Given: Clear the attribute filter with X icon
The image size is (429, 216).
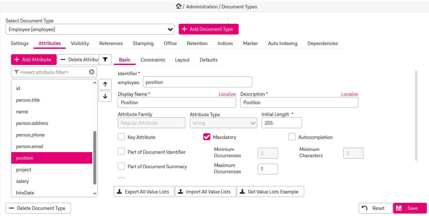Looking at the screenshot, I should (92, 72).
